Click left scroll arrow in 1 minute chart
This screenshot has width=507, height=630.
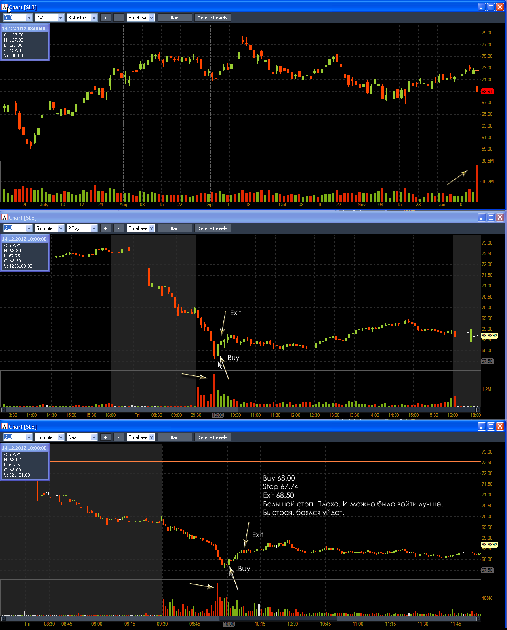click(x=3, y=619)
